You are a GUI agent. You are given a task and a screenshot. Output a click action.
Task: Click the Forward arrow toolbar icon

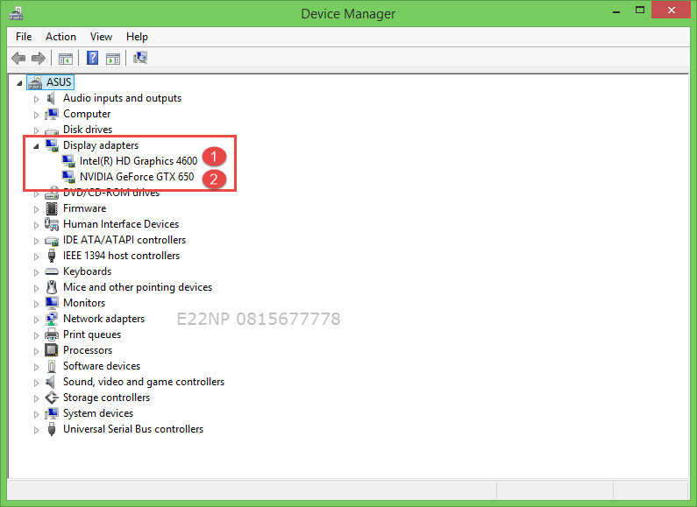(39, 58)
